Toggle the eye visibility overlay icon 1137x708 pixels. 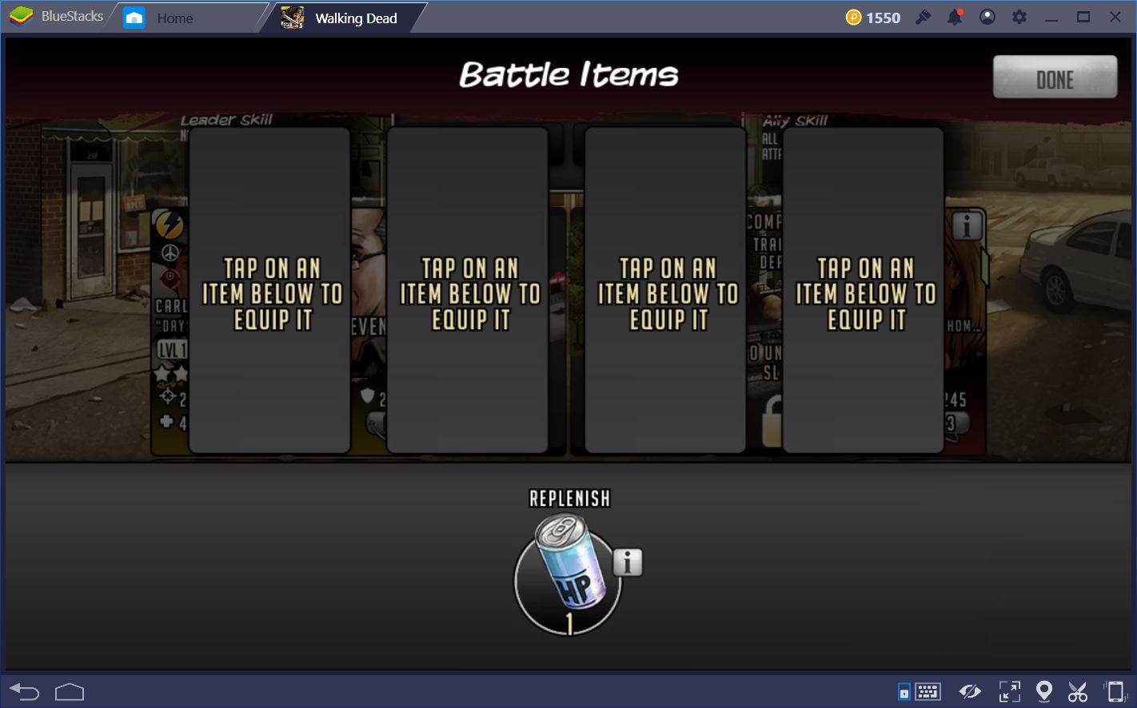pos(971,691)
